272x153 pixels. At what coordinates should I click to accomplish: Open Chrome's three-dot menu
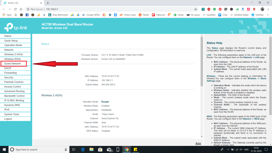click(268, 9)
